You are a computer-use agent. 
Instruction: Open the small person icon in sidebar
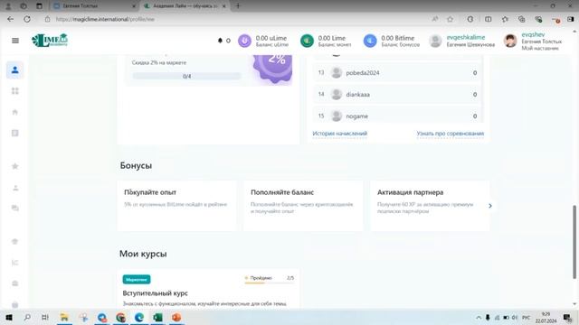pos(15,188)
